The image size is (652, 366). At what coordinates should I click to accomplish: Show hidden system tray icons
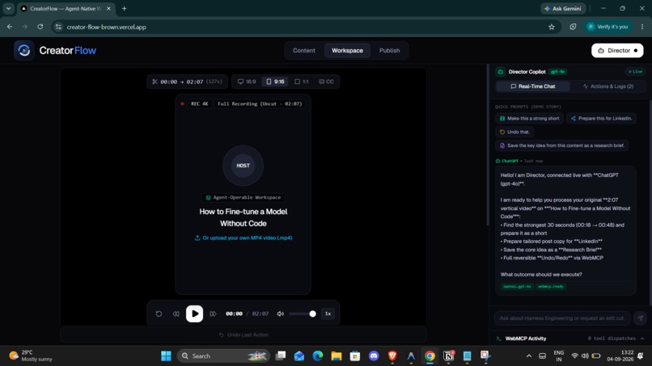pos(528,356)
